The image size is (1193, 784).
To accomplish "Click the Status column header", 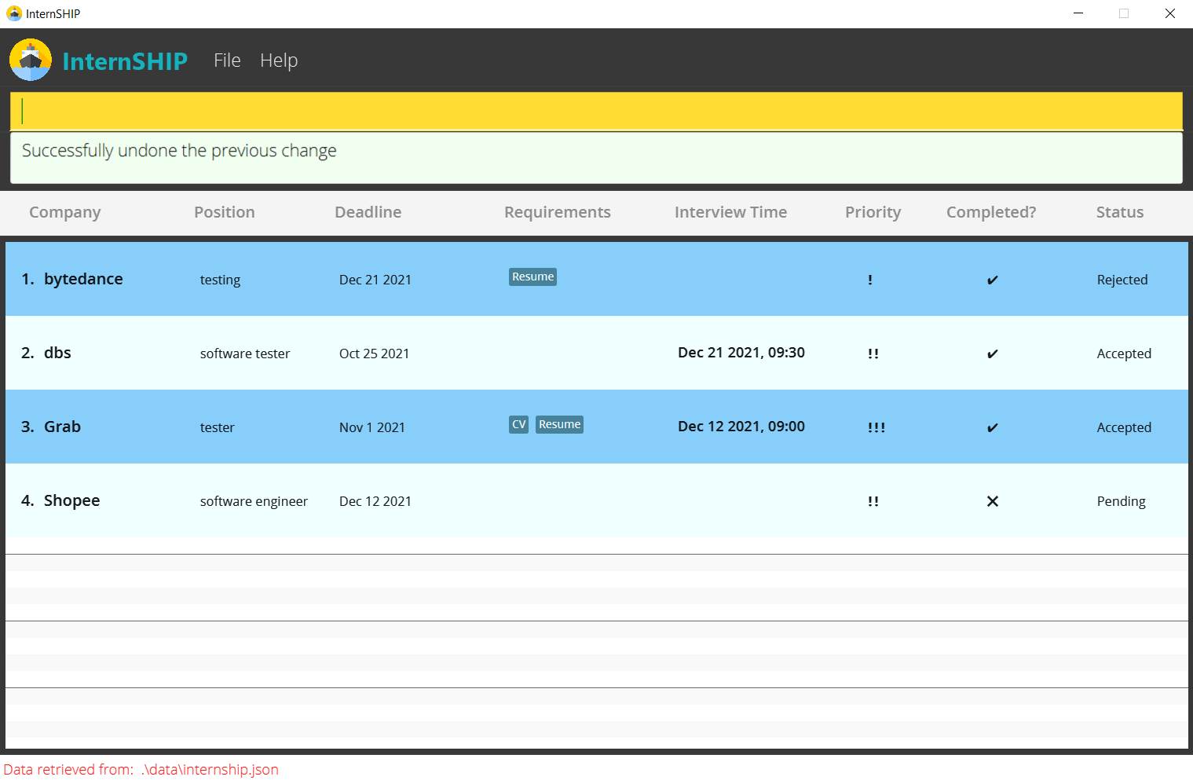I will [x=1120, y=212].
